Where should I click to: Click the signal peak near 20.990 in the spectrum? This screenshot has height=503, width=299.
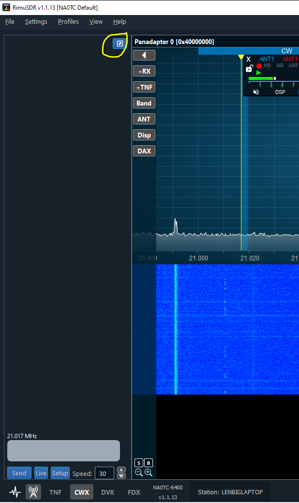175,227
